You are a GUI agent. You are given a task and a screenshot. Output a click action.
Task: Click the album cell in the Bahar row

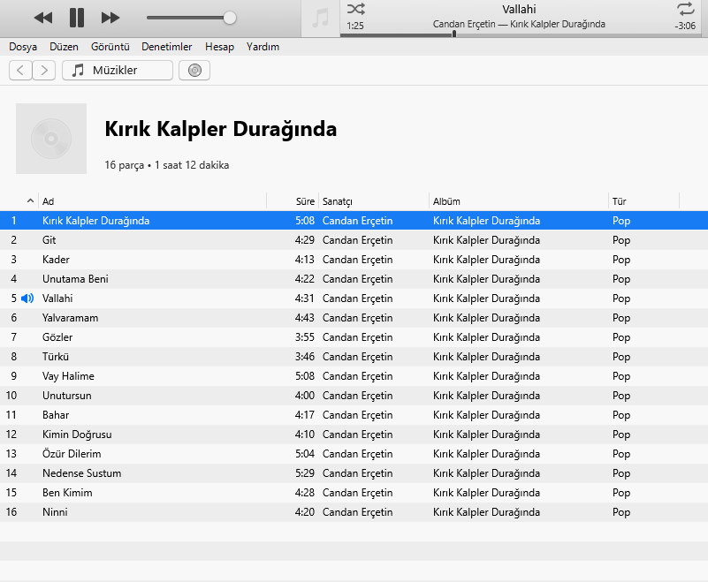point(486,414)
